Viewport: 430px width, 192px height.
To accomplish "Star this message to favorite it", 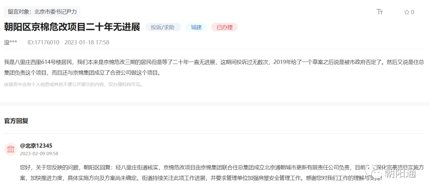I will point(407,12).
